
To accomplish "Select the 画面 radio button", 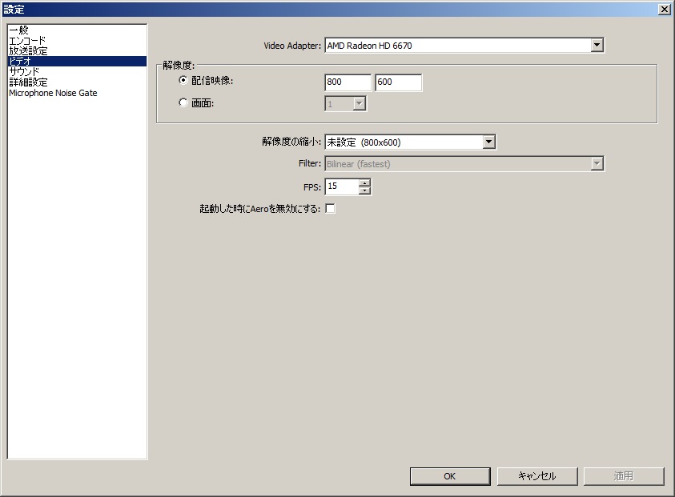I will coord(183,103).
